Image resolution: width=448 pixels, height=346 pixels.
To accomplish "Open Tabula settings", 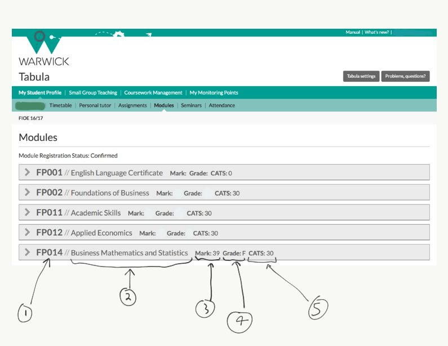I will (x=361, y=76).
